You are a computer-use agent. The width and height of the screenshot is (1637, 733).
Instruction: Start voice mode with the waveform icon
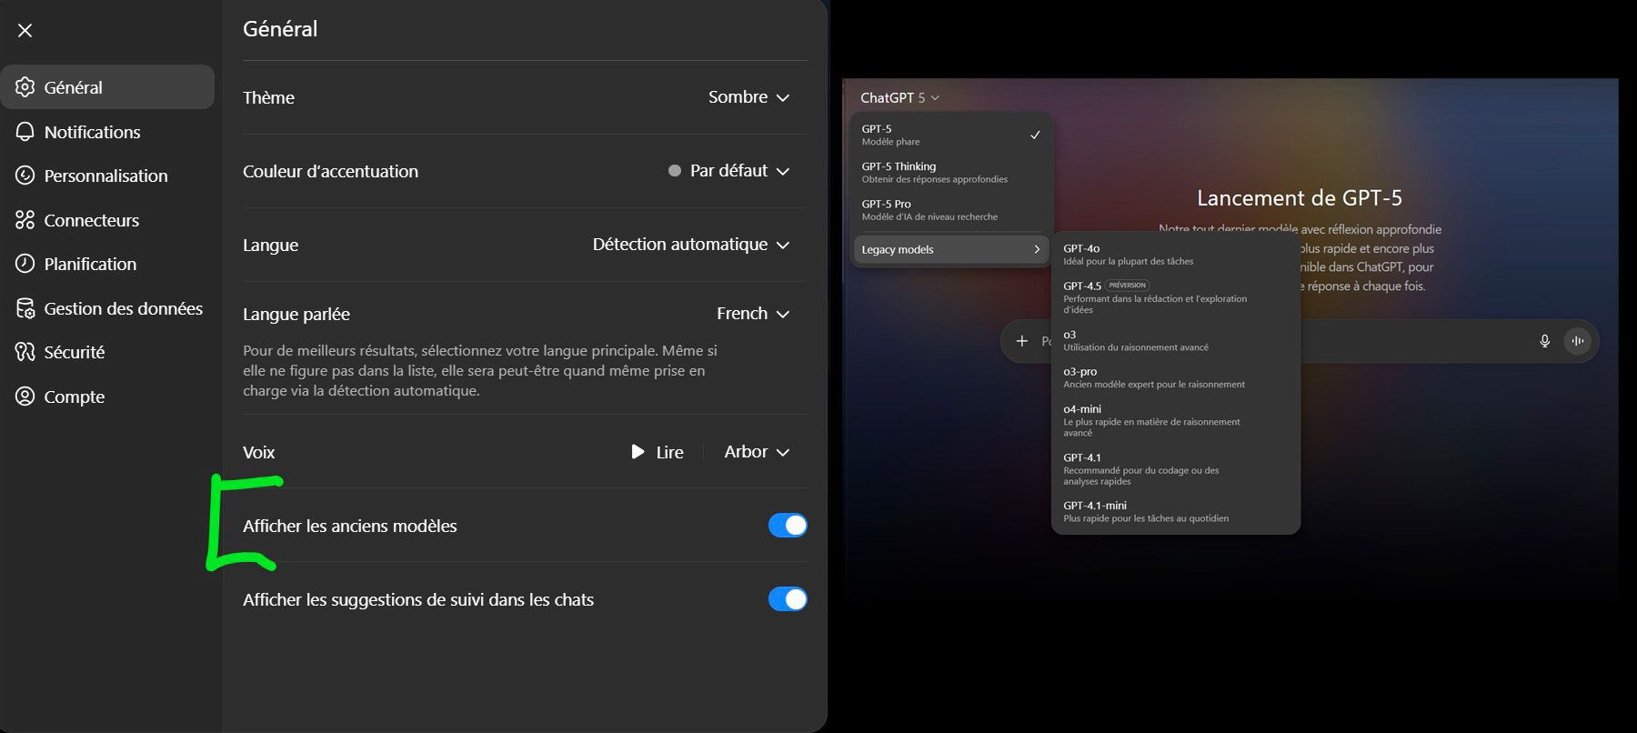1578,341
